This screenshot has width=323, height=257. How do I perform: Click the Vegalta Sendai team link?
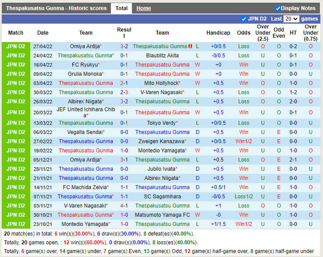85,132
